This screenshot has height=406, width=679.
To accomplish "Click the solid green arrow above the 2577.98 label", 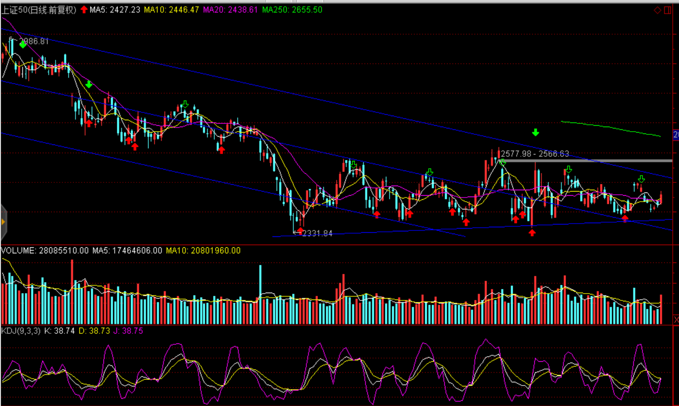I will (535, 133).
